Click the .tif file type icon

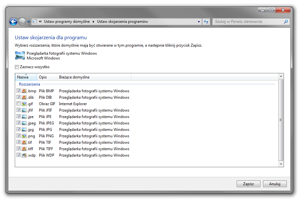click(x=24, y=142)
